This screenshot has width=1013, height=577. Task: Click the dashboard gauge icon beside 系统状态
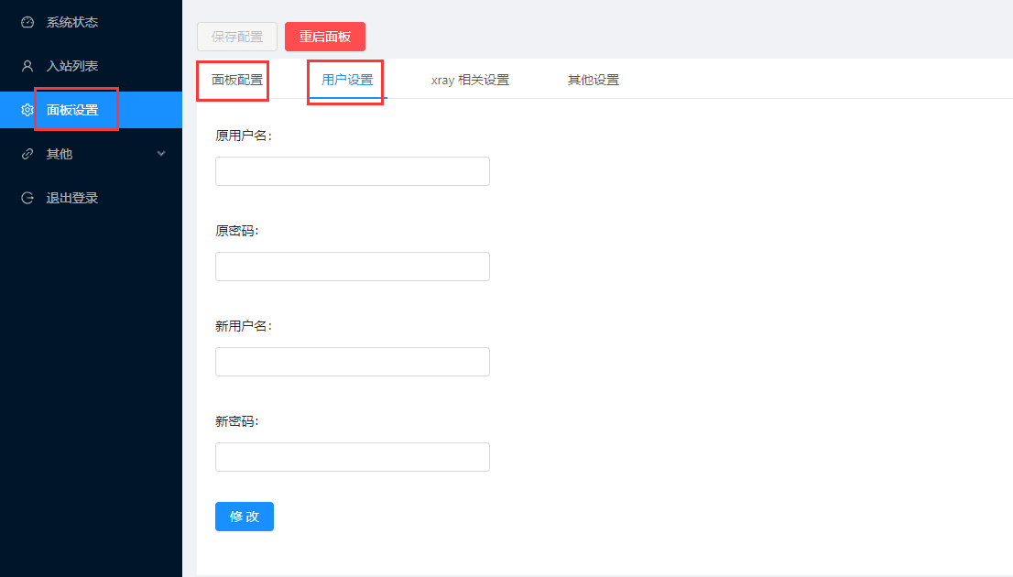point(26,21)
